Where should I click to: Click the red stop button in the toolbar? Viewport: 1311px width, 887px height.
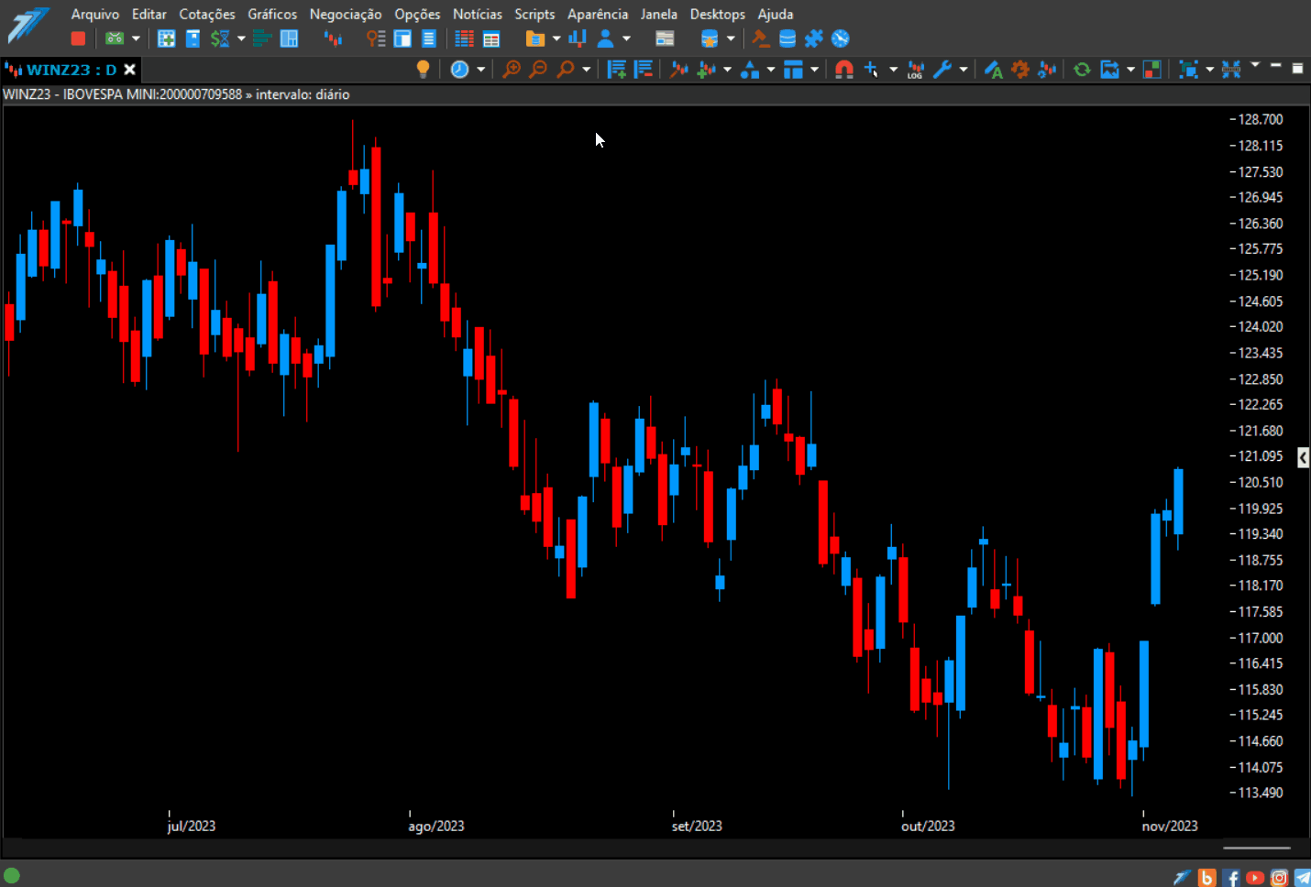(x=78, y=38)
